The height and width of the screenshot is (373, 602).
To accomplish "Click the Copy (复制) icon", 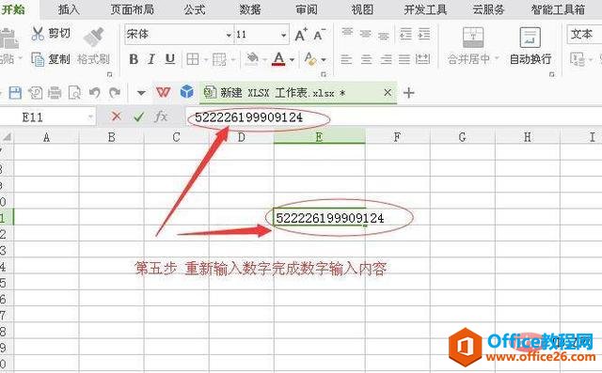I will point(38,59).
